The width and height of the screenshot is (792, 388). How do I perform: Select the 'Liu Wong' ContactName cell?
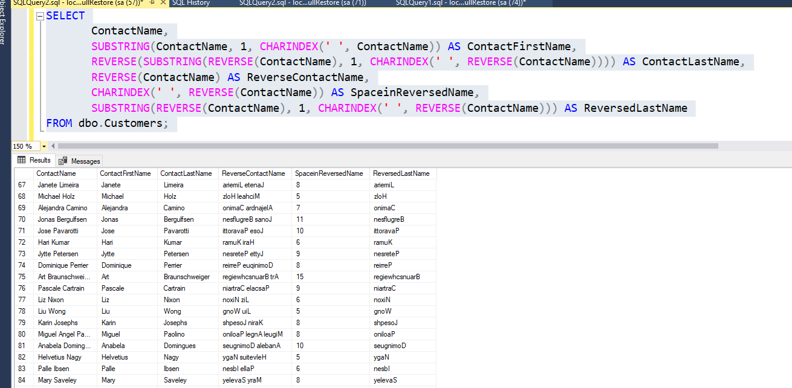coord(65,311)
